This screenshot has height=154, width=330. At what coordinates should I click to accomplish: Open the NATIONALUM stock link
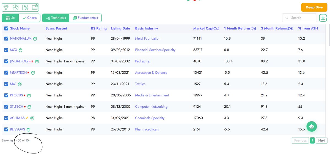pyautogui.click(x=21, y=39)
